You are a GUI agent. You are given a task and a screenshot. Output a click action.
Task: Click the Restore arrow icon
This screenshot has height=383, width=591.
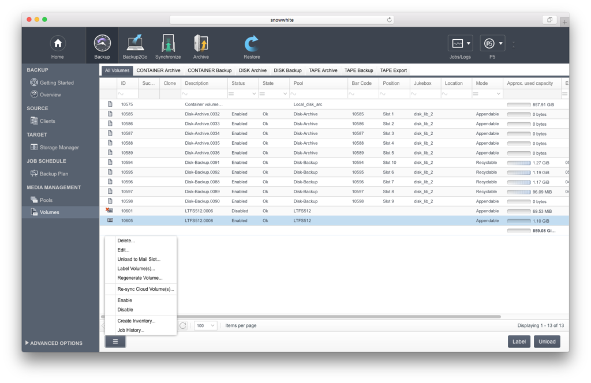click(252, 44)
